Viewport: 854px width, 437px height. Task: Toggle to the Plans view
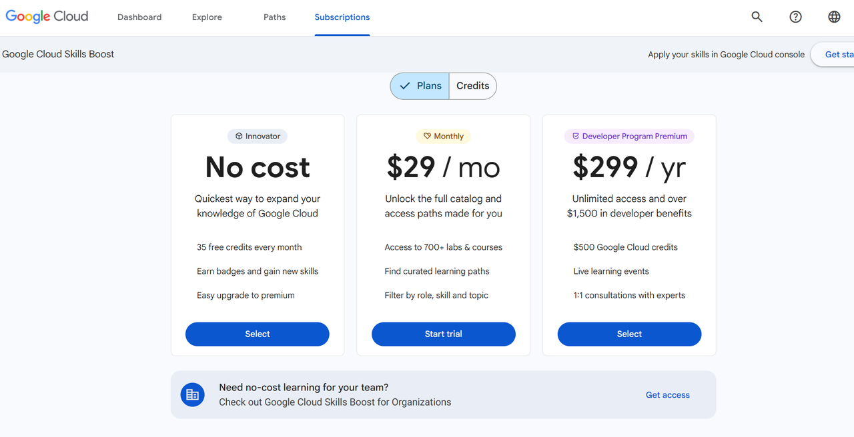pyautogui.click(x=420, y=86)
